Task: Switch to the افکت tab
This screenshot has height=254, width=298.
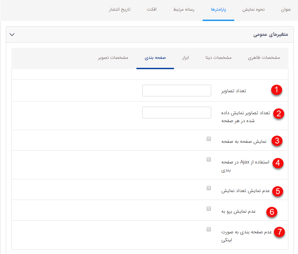Action: (152, 10)
